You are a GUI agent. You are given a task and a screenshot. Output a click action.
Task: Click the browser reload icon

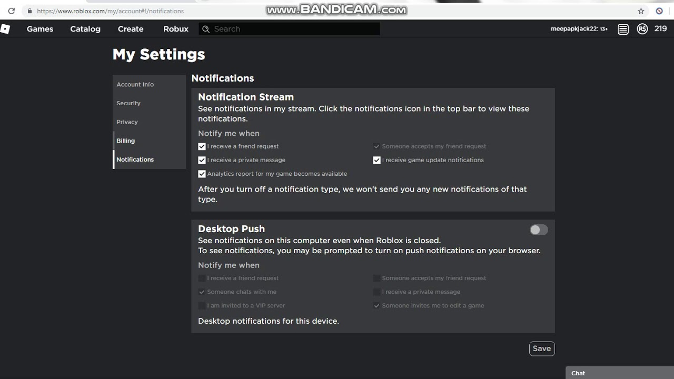pos(11,11)
